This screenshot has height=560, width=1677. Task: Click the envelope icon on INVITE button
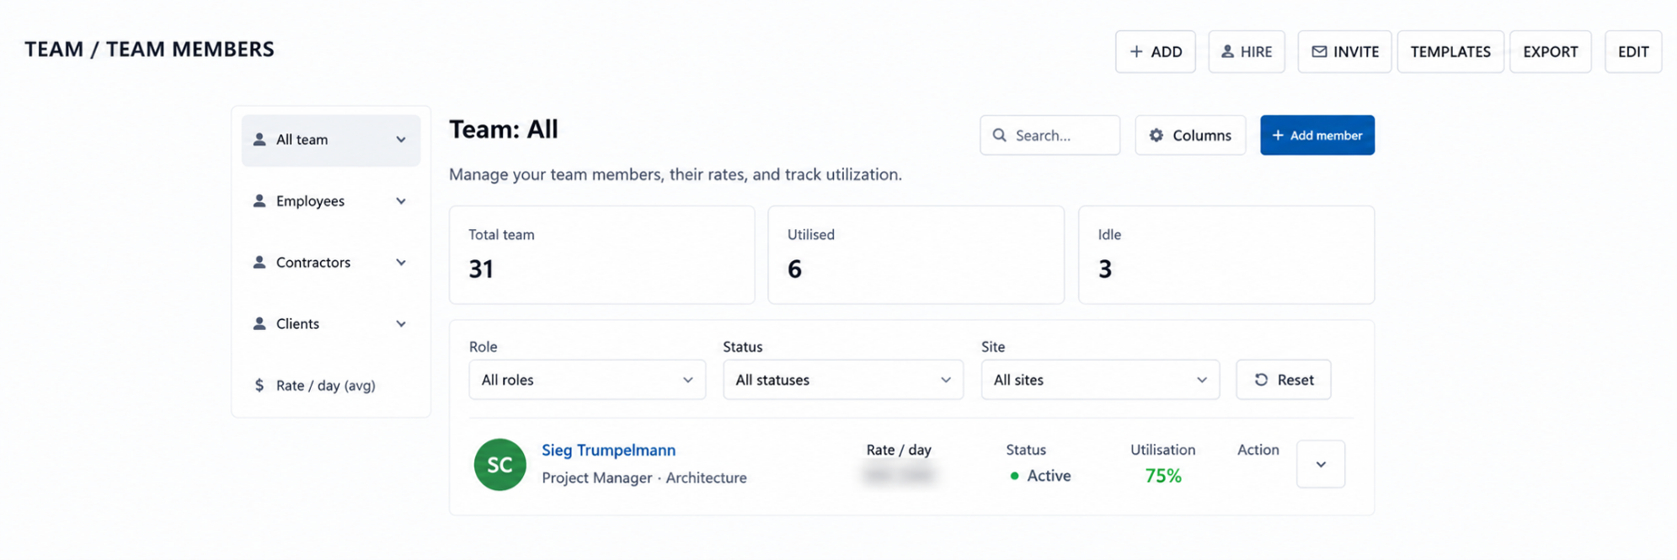(x=1319, y=51)
